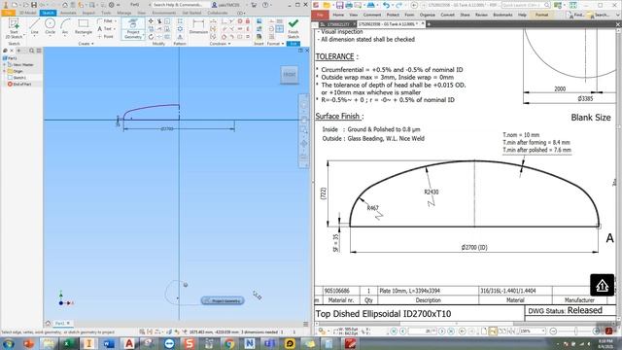This screenshot has width=622, height=350.
Task: Undo last action in PDF editor
Action: pyautogui.click(x=386, y=5)
